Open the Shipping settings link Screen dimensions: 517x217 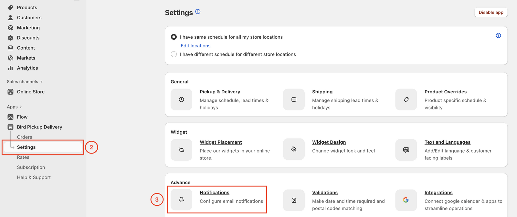click(x=322, y=92)
